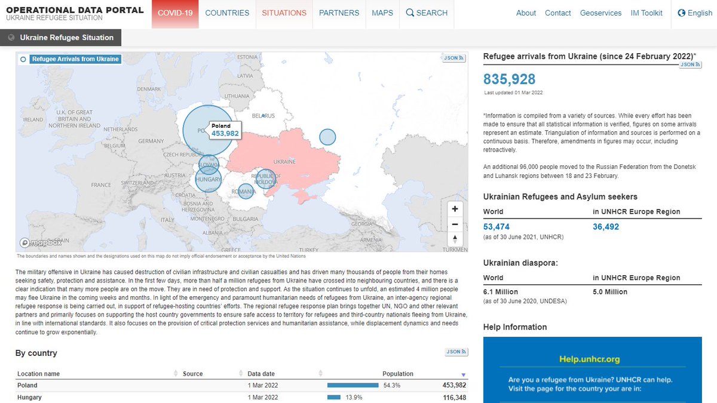Open the JSON feed for the By country table

click(455, 352)
